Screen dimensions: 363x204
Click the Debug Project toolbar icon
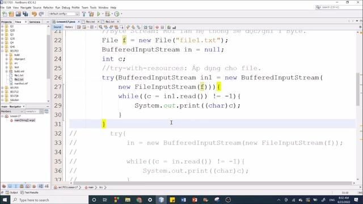(107, 14)
